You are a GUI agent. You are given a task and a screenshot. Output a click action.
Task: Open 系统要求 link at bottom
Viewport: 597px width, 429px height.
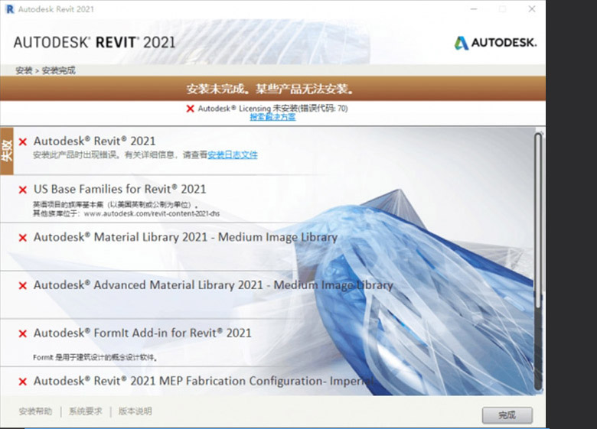point(85,411)
